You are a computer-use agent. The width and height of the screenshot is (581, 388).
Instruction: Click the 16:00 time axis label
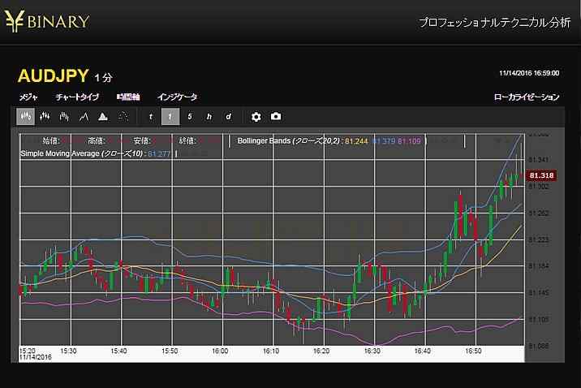[220, 351]
